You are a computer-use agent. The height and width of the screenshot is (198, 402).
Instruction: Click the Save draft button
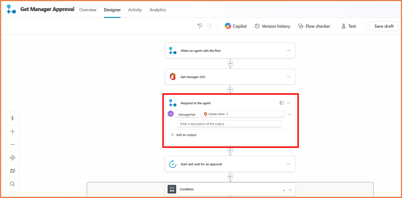(384, 26)
